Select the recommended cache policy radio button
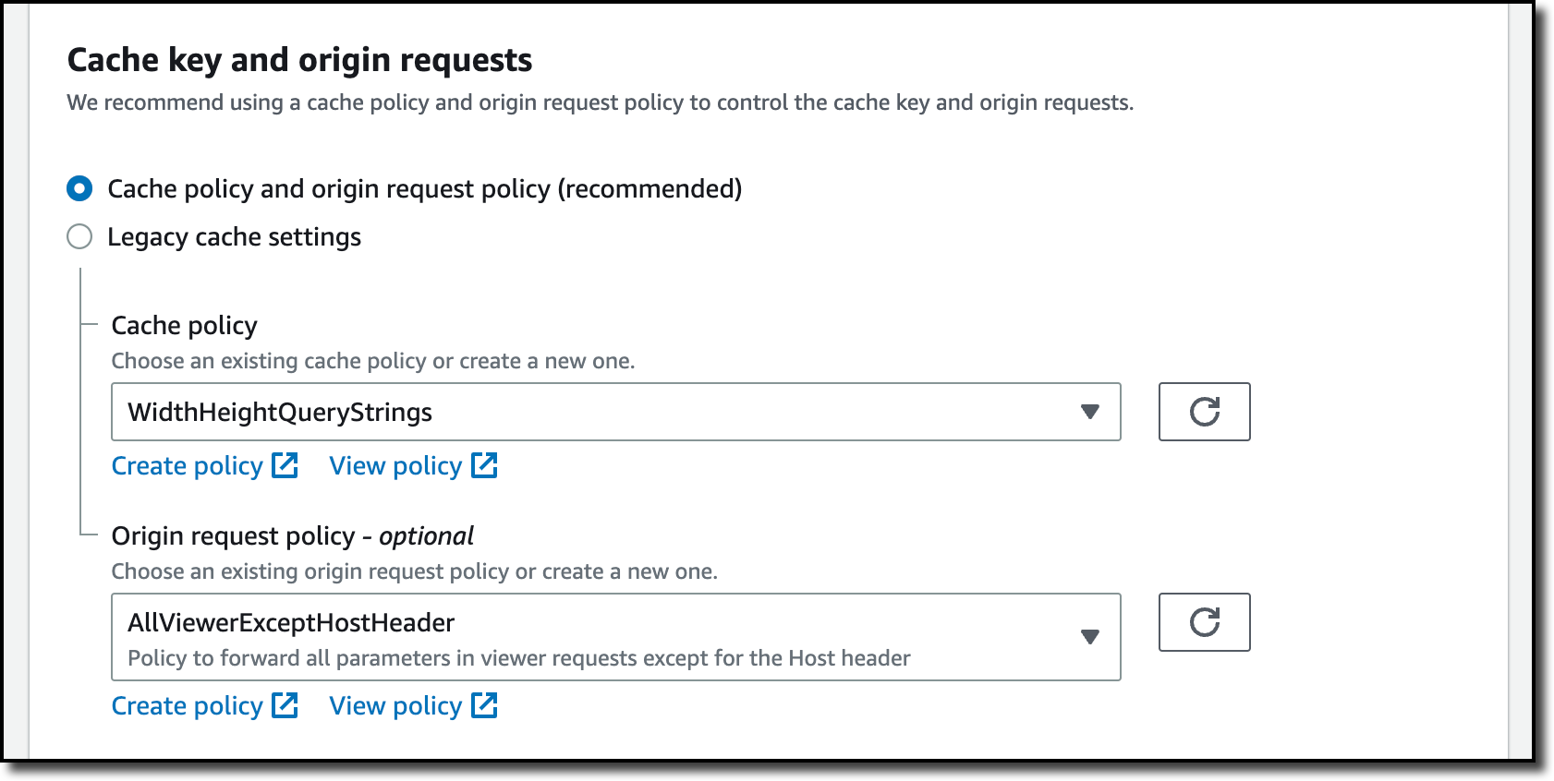The height and width of the screenshot is (781, 1554). click(x=79, y=188)
